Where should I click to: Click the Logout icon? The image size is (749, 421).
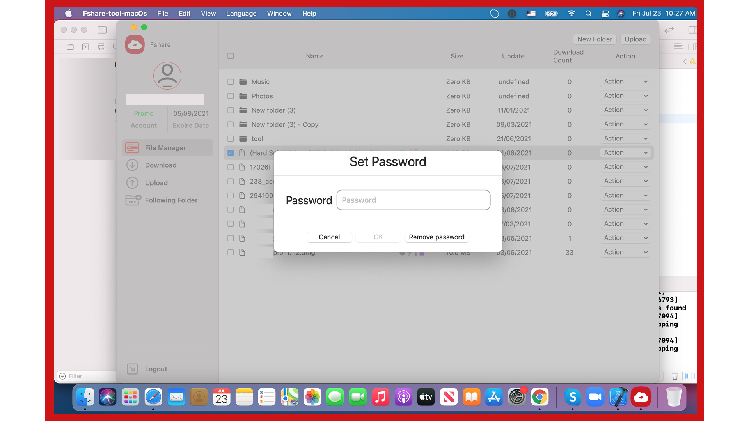pyautogui.click(x=132, y=369)
